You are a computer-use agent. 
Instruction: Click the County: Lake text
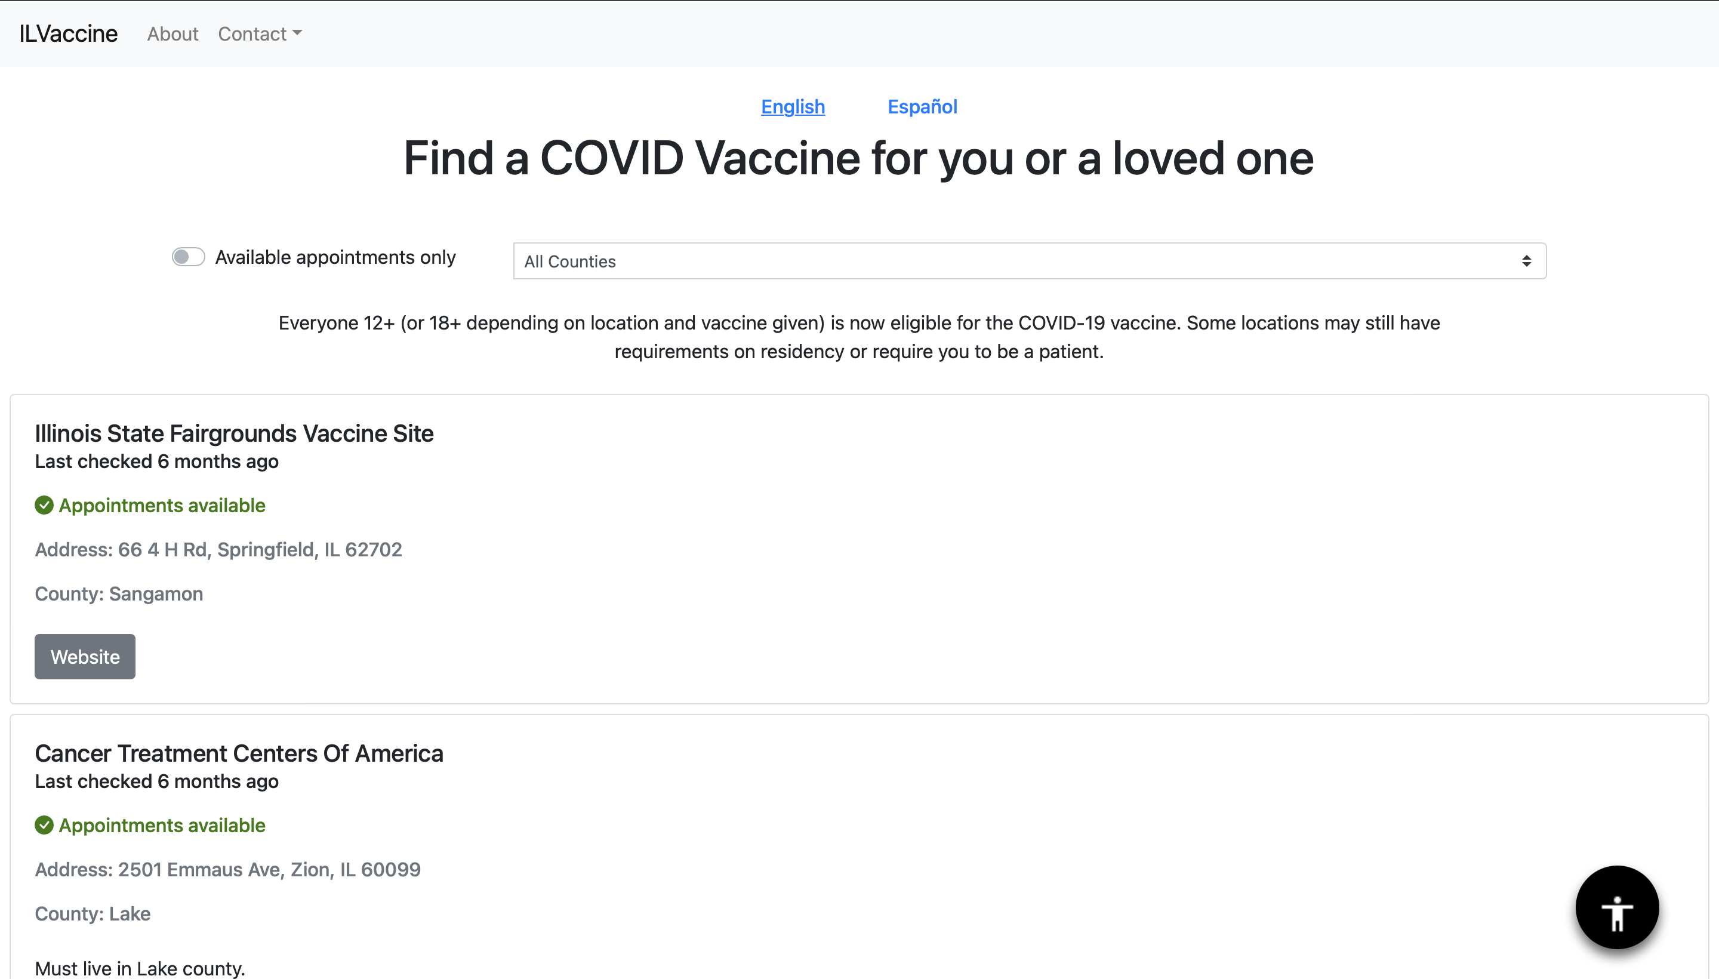(x=93, y=914)
